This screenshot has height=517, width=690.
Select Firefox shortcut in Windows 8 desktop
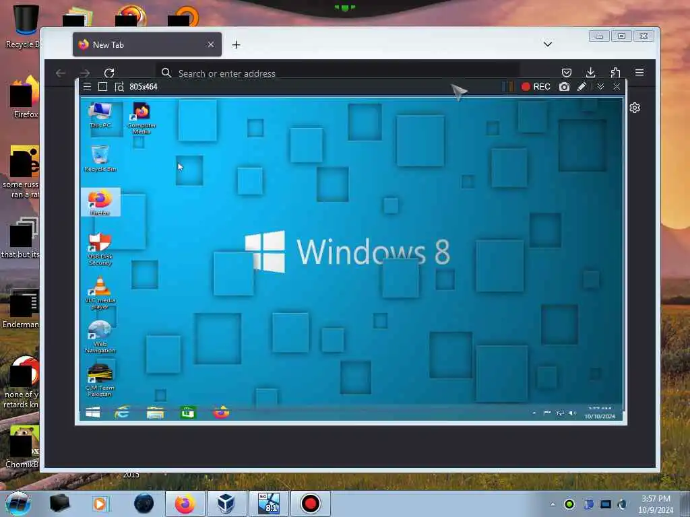[100, 202]
